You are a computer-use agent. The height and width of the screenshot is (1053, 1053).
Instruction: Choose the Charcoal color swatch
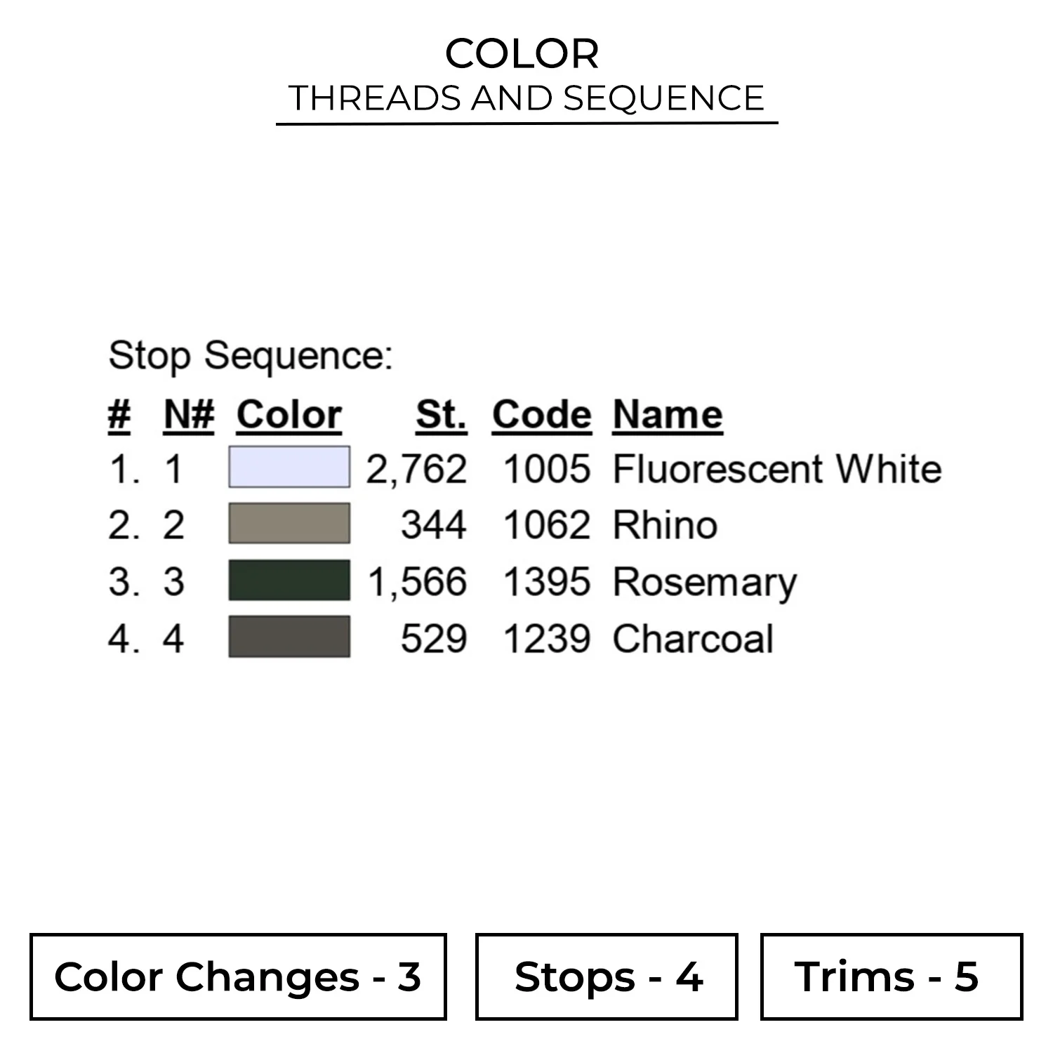289,637
